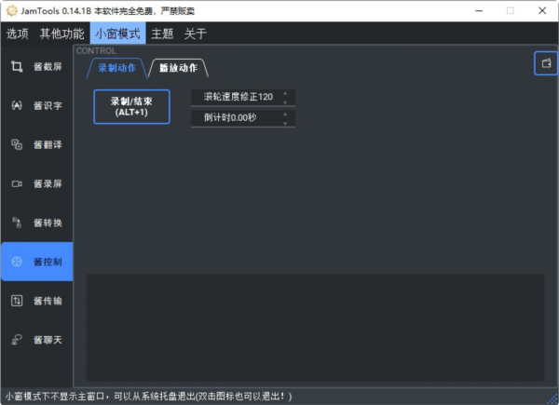Click the 录制/结束 (ALT+1) button
This screenshot has width=559, height=405.
131,106
